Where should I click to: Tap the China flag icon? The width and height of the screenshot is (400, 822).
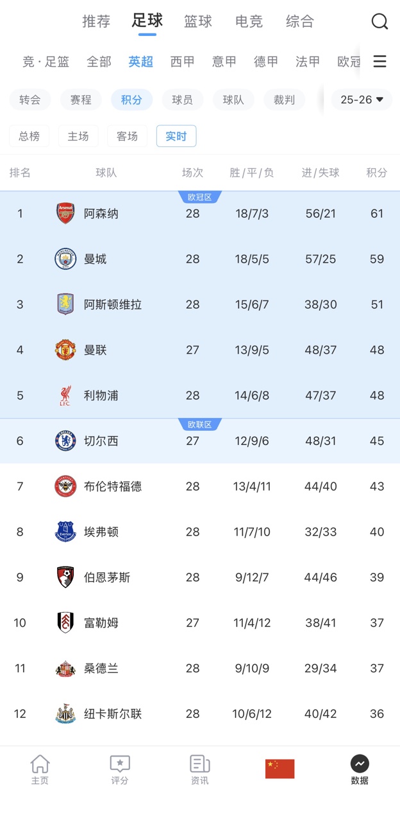coord(279,769)
